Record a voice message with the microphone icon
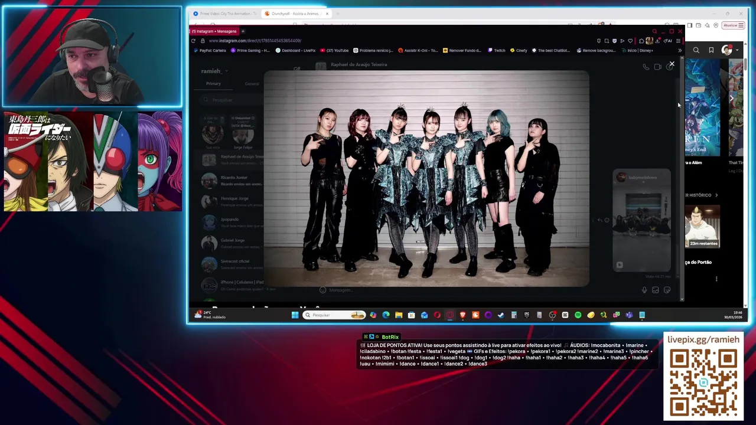The width and height of the screenshot is (756, 425). (x=644, y=290)
